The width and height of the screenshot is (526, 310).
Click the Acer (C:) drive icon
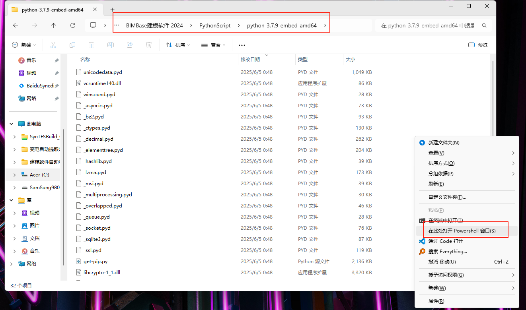[24, 175]
